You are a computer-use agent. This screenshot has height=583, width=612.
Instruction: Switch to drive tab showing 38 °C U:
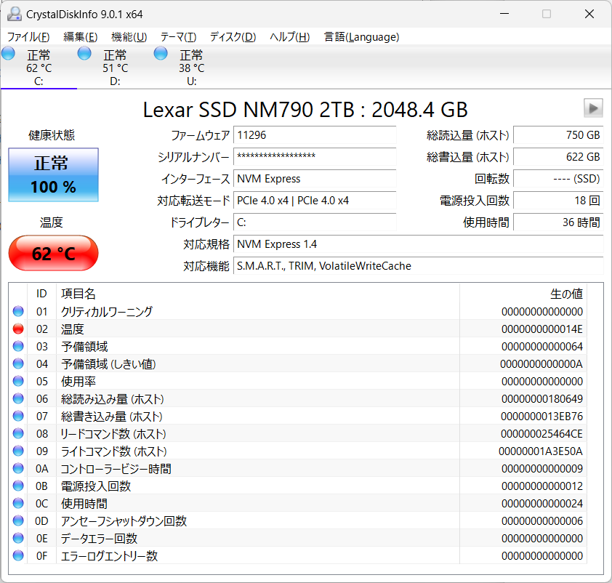pos(191,67)
